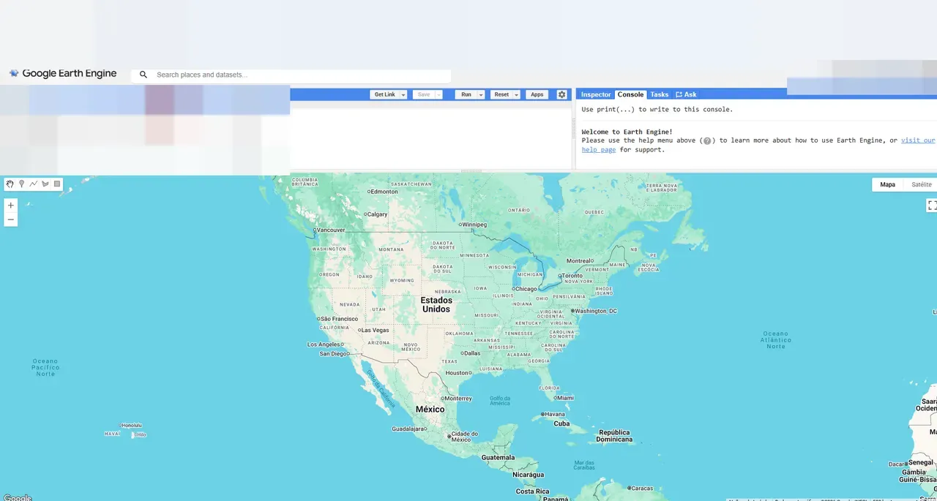The height and width of the screenshot is (501, 937).
Task: Toggle fullscreen map view
Action: tap(932, 206)
